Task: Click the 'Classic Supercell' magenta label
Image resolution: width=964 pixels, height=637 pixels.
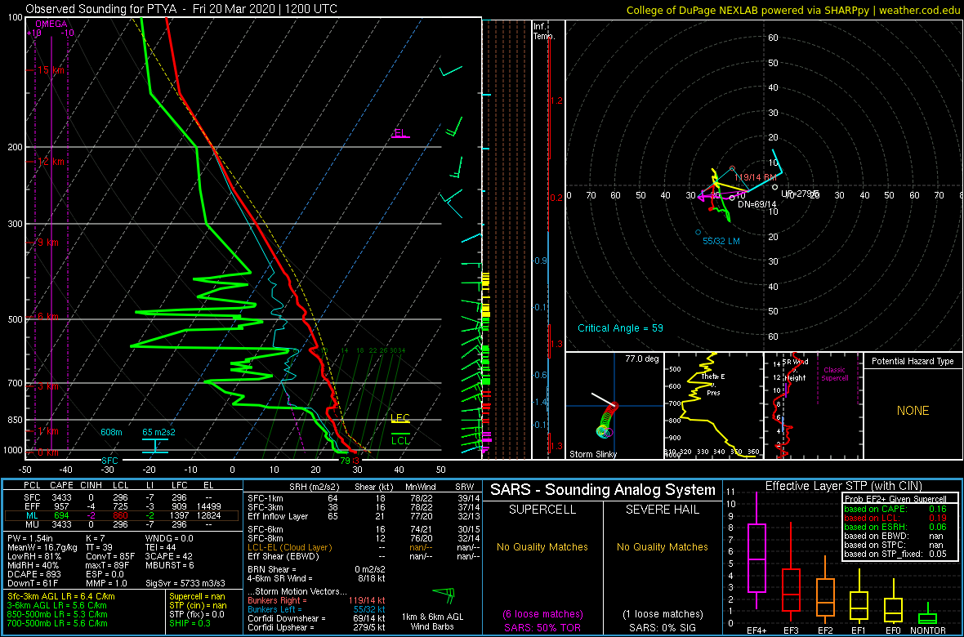Action: [x=834, y=374]
